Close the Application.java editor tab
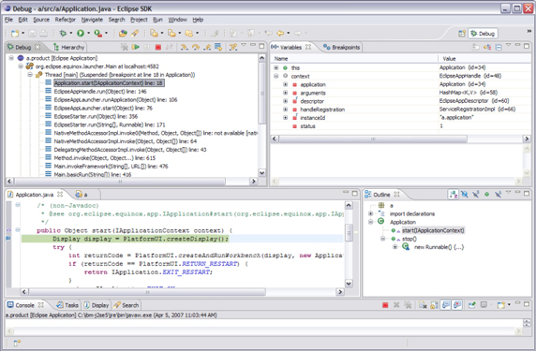The width and height of the screenshot is (536, 351). pos(60,195)
